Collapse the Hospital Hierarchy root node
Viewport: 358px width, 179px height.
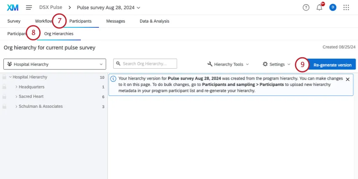[x=10, y=77]
